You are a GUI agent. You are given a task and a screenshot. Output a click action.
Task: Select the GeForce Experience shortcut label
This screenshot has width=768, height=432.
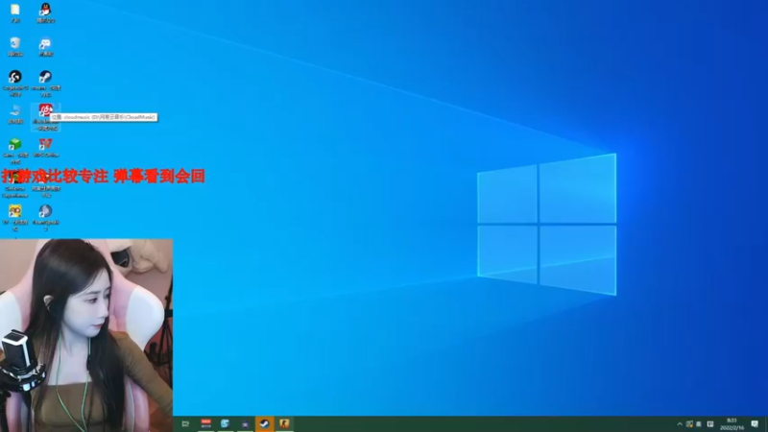click(15, 192)
